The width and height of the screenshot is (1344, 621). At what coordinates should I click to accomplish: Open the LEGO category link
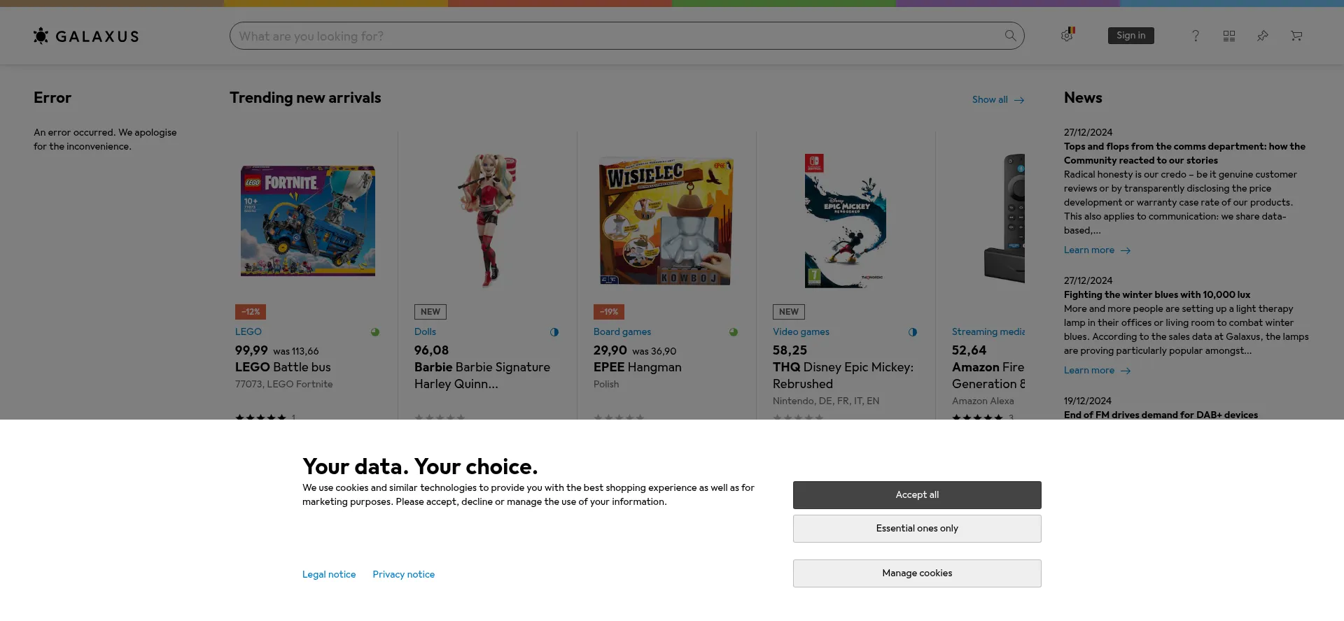click(248, 332)
